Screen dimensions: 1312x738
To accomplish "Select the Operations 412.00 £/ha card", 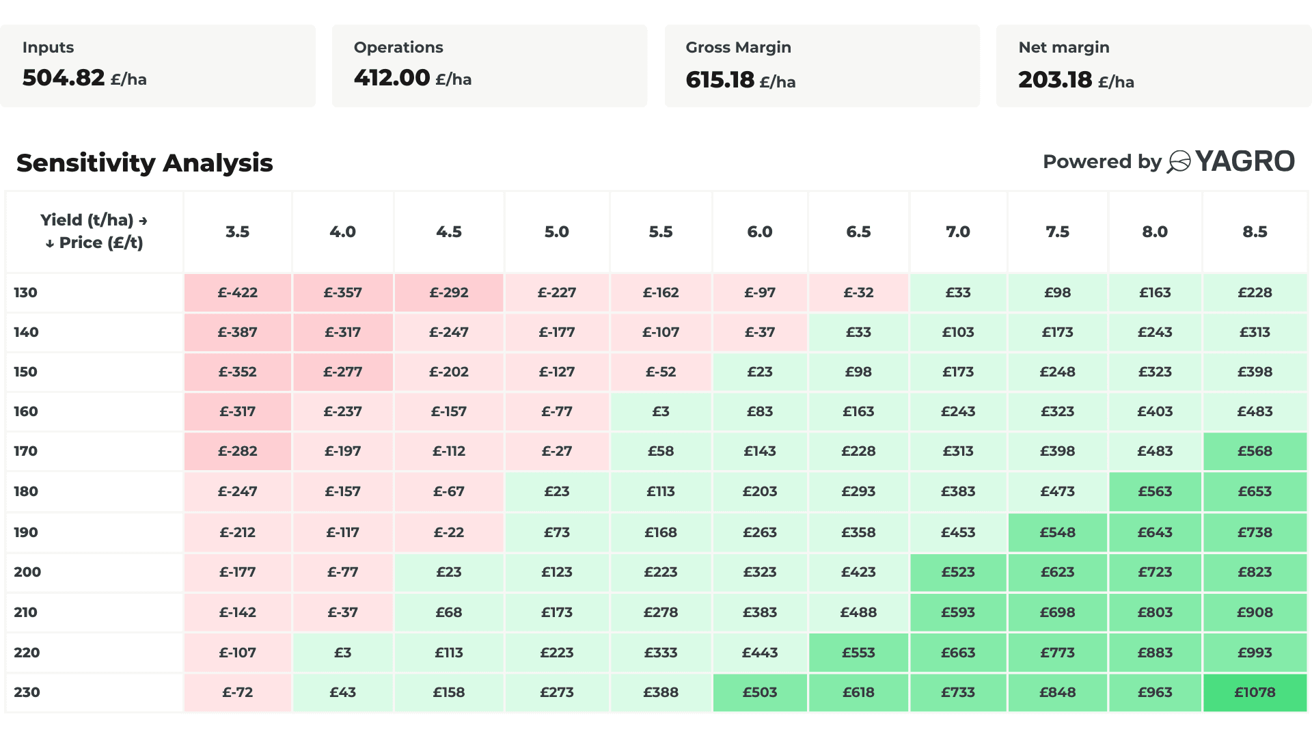I will coord(489,66).
